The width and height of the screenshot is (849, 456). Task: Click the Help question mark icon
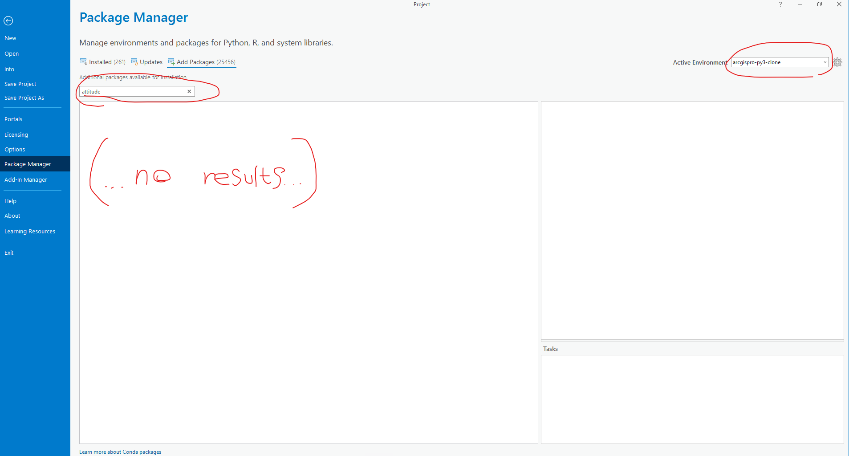coord(780,4)
